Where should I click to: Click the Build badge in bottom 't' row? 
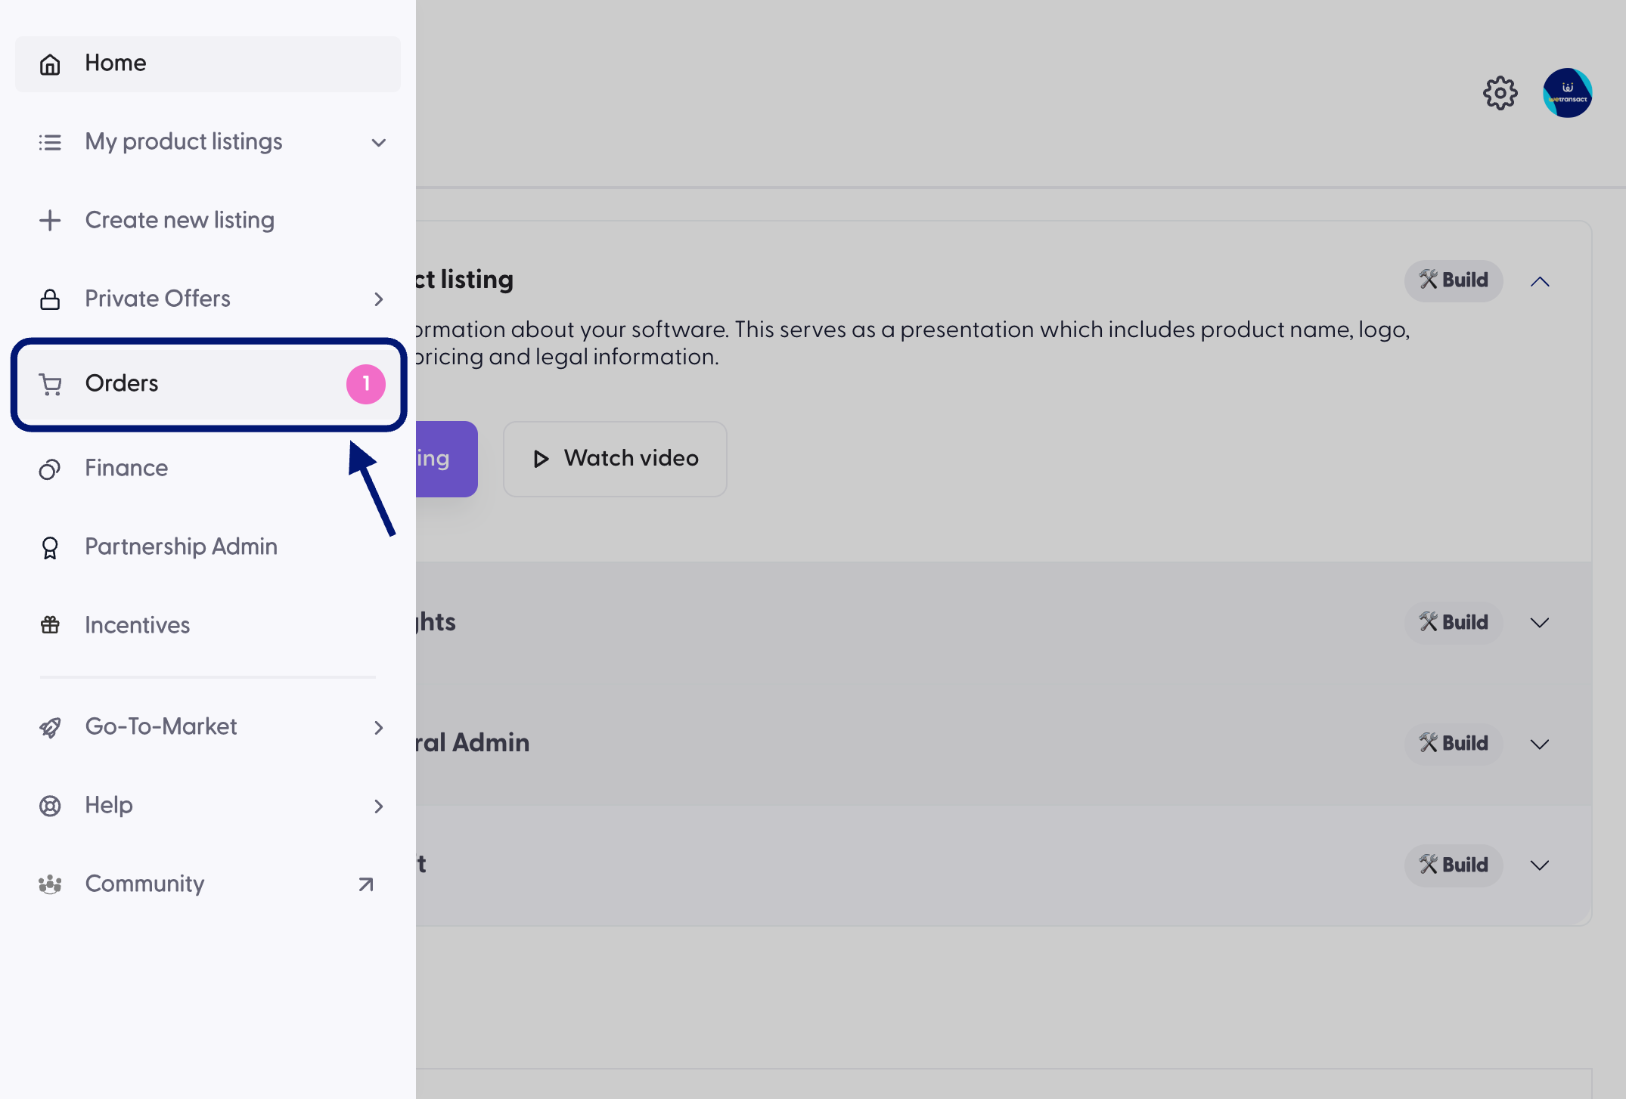point(1453,865)
